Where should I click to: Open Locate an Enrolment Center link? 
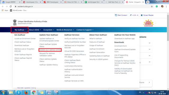(25, 39)
